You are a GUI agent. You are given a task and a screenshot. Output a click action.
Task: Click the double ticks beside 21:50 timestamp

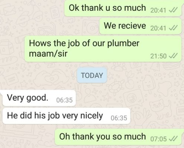coord(173,56)
